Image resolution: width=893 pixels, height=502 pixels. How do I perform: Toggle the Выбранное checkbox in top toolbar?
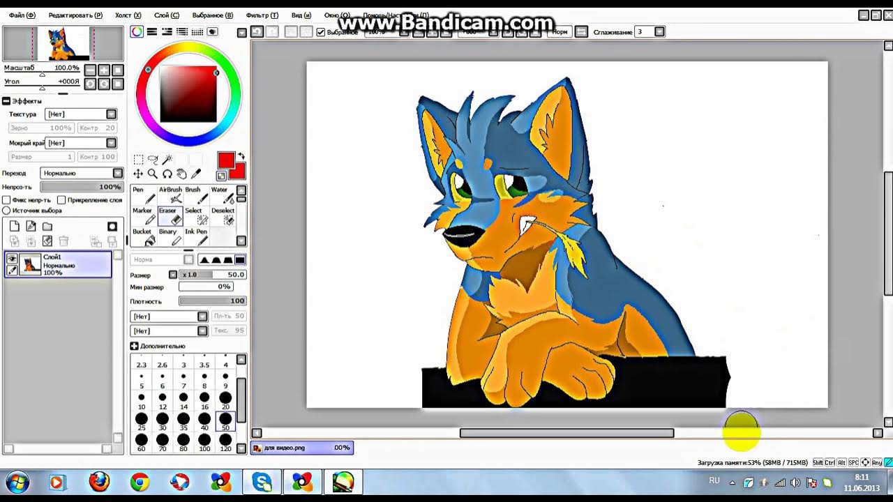321,32
